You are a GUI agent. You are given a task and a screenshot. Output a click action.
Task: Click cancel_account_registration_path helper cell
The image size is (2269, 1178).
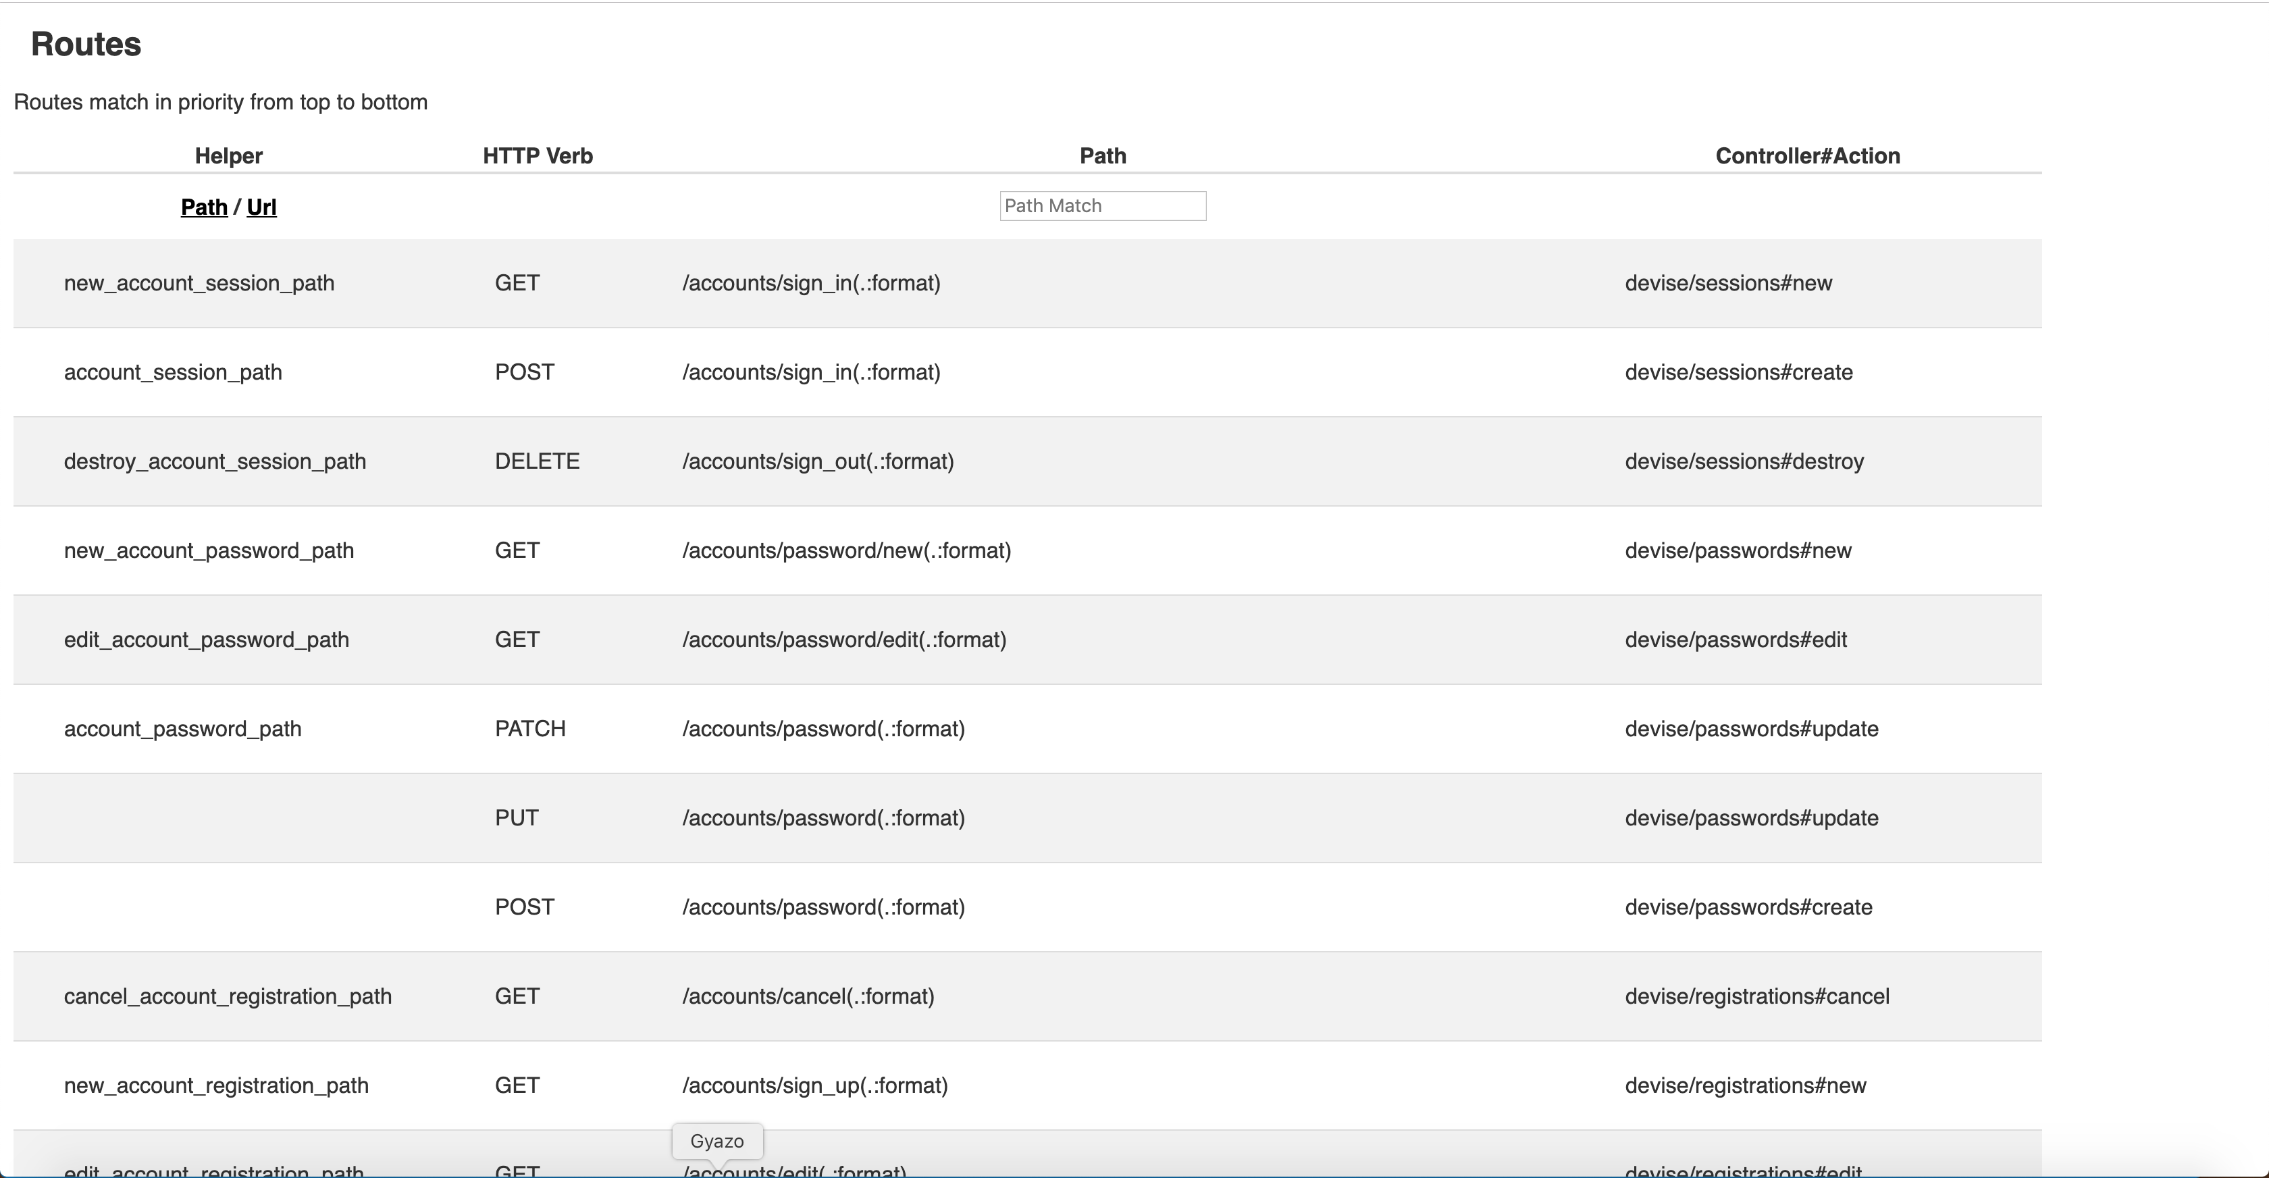[x=228, y=996]
